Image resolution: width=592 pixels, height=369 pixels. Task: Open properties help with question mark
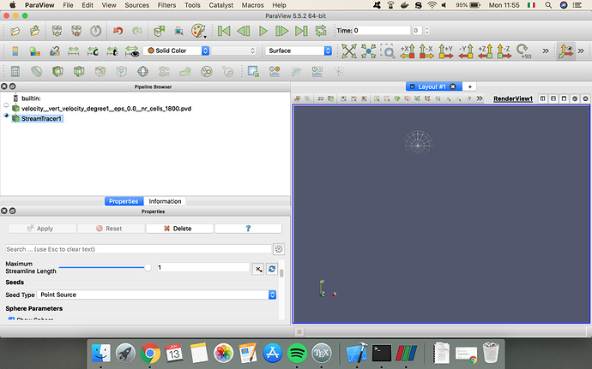pyautogui.click(x=248, y=229)
